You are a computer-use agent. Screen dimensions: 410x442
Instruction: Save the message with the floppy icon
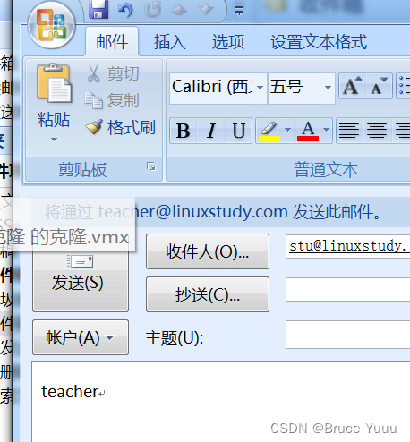click(x=98, y=9)
